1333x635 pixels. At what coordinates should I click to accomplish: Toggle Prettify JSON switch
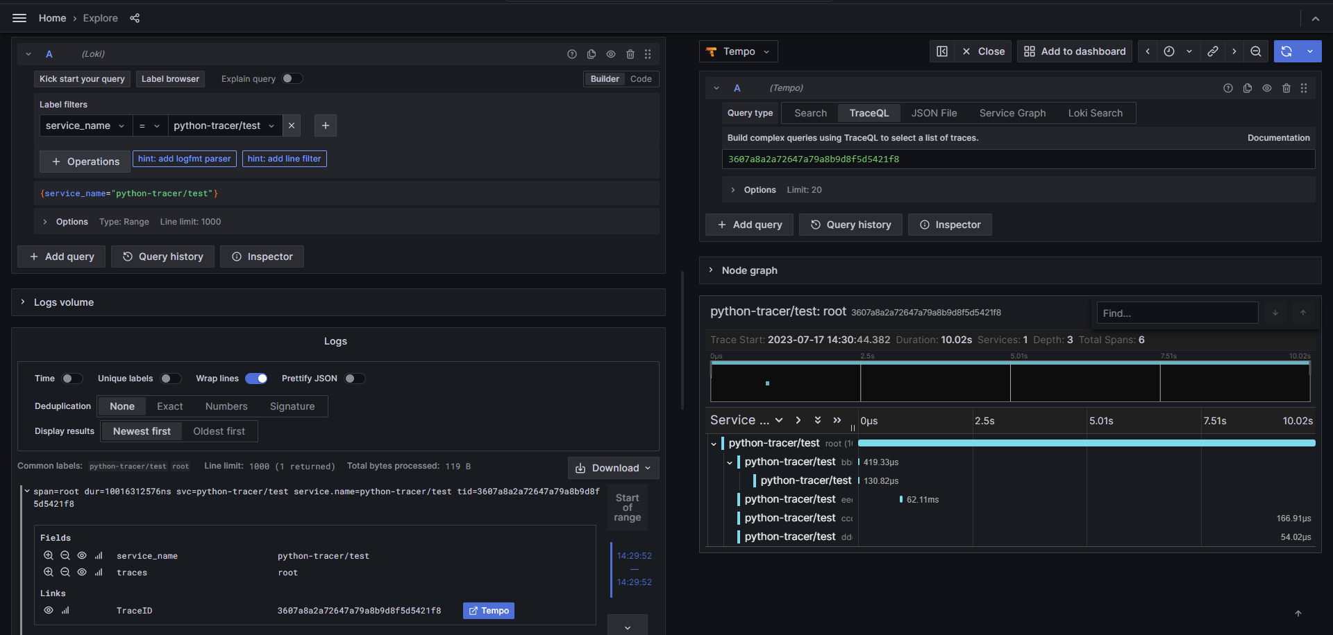(x=355, y=379)
